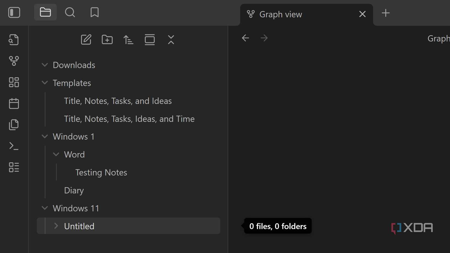Open a new tab with the plus button
Viewport: 450px width, 253px height.
[x=386, y=13]
